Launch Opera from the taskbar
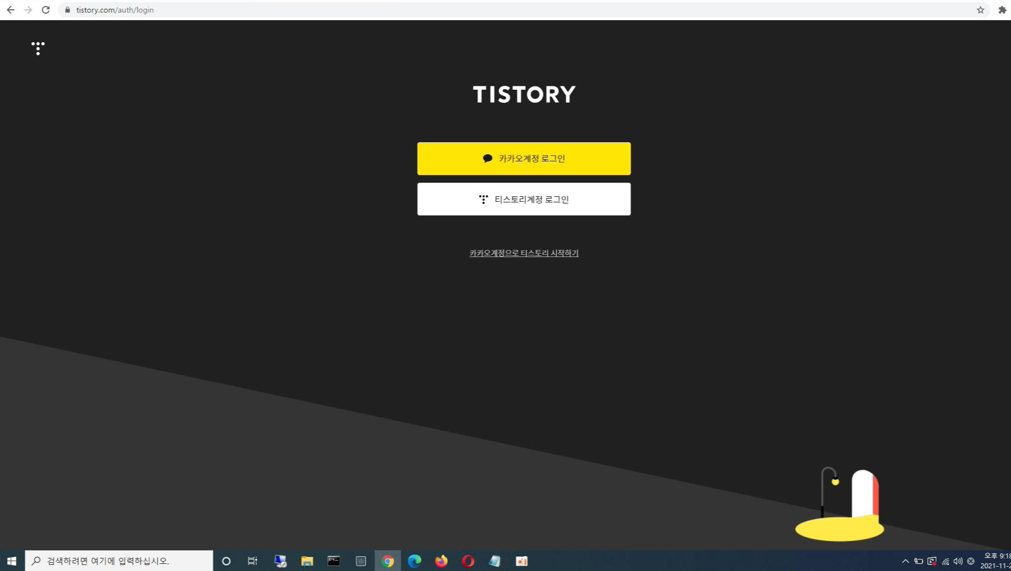The height and width of the screenshot is (571, 1011). tap(468, 561)
